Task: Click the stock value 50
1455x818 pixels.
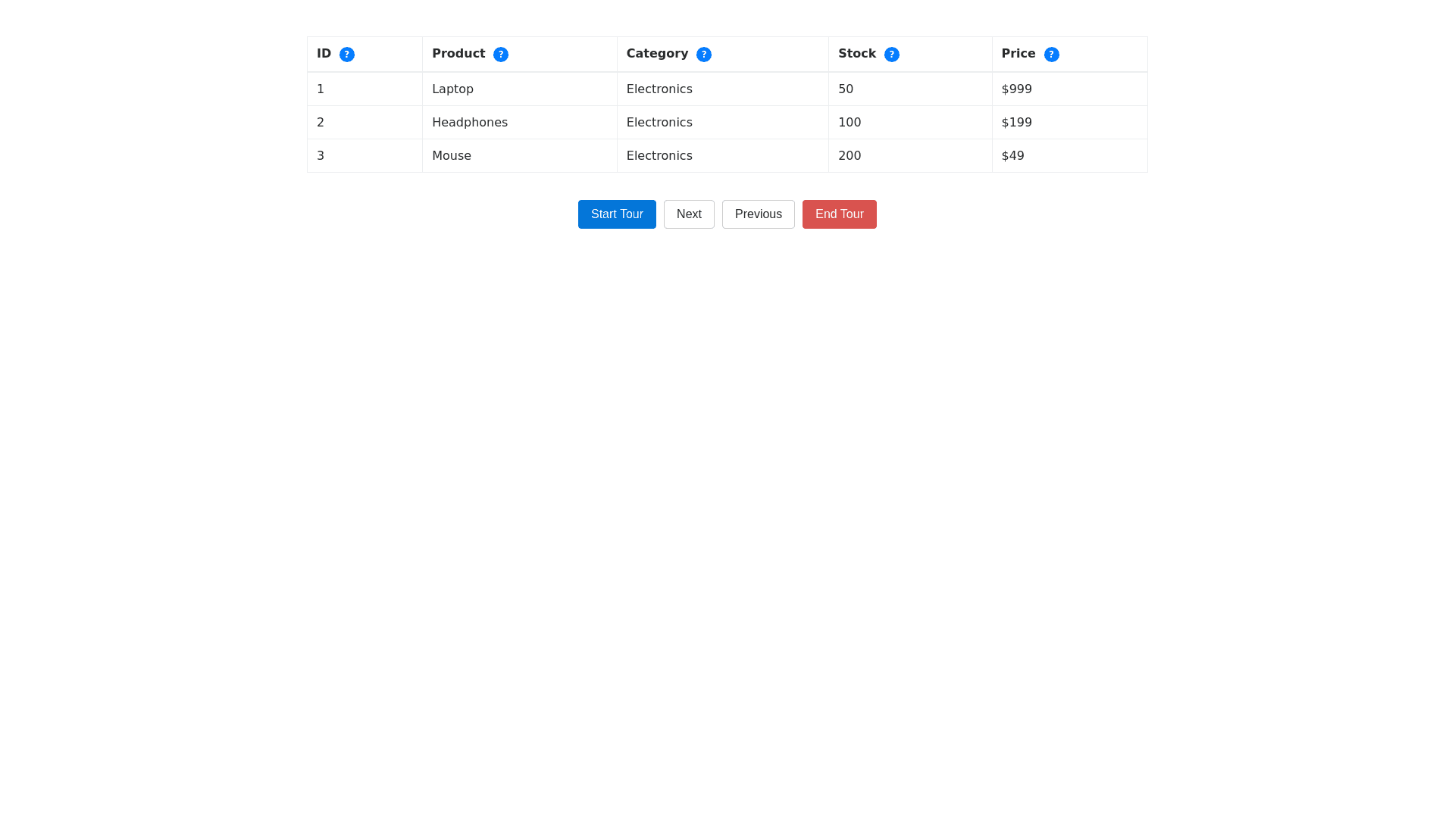Action: click(845, 89)
